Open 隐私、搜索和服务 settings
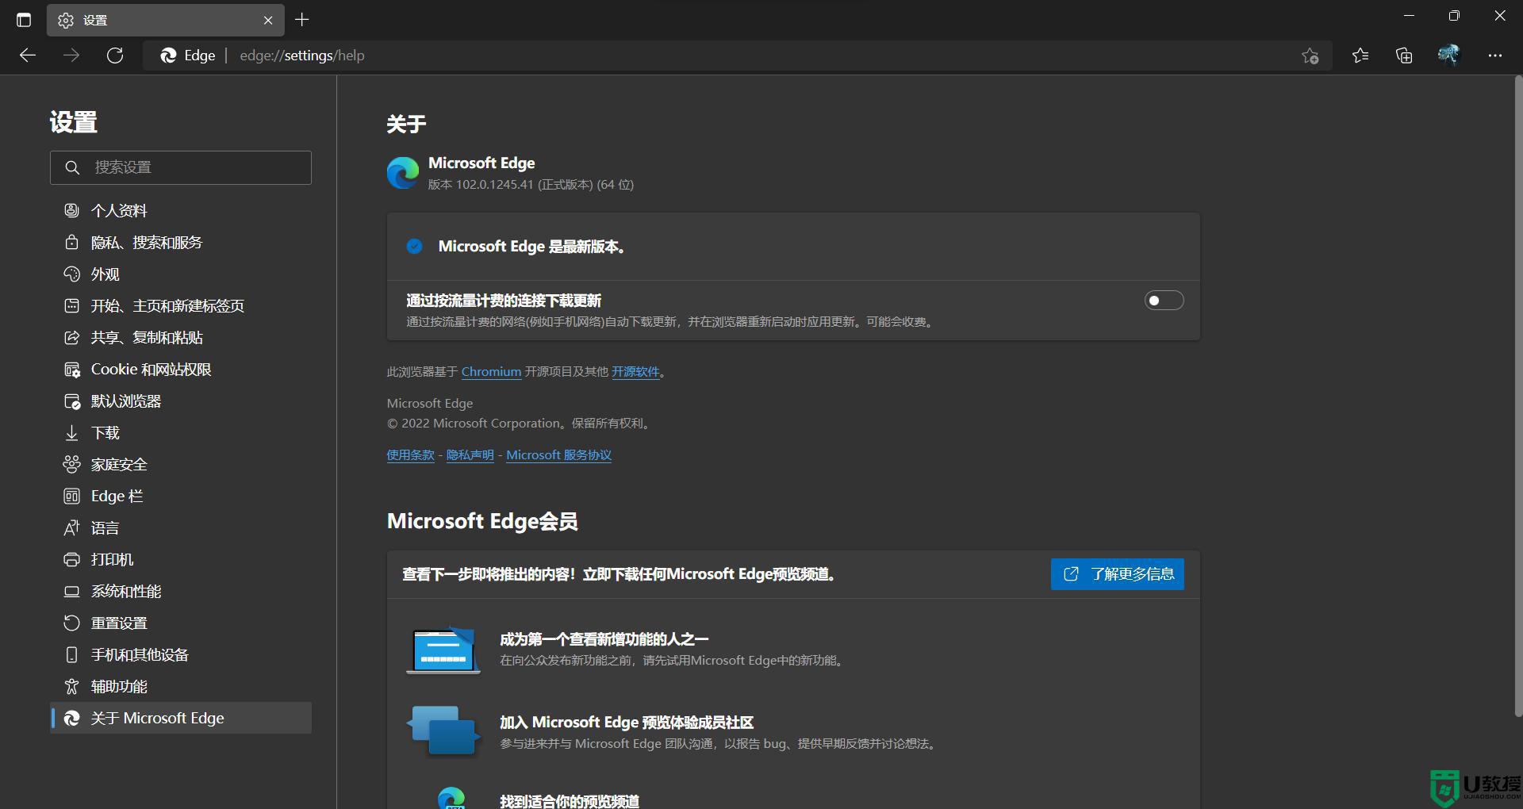The height and width of the screenshot is (809, 1523). coord(181,242)
